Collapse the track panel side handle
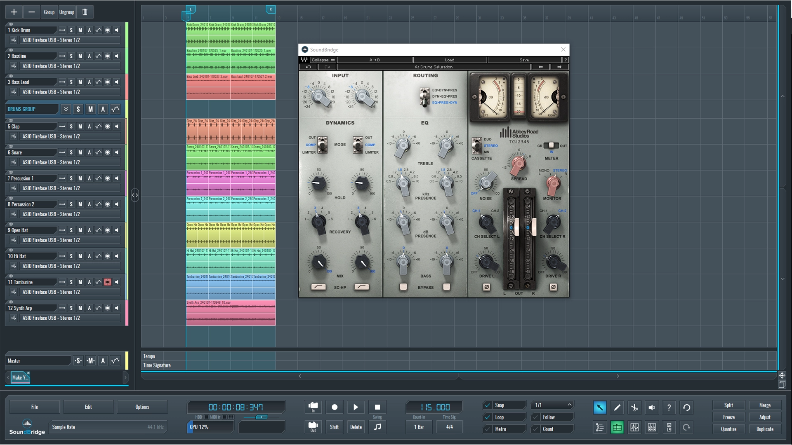The image size is (792, 445). pos(135,195)
